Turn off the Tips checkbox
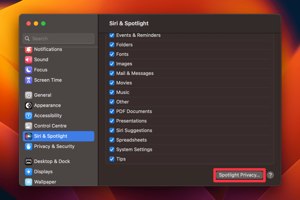Image resolution: width=300 pixels, height=200 pixels. tap(112, 159)
